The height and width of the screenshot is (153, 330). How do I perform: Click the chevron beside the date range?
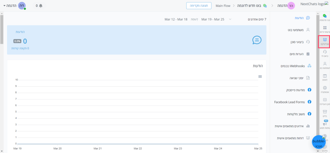tap(230, 19)
